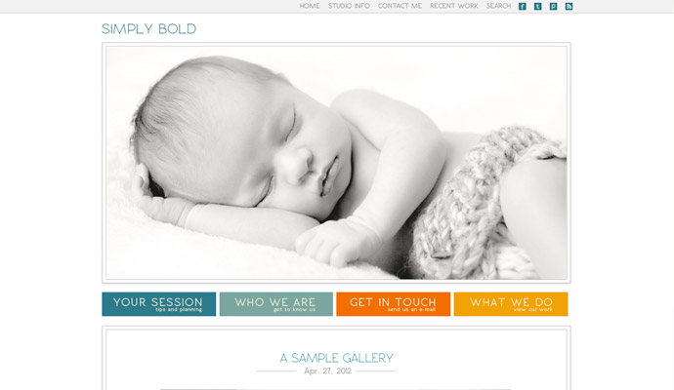Viewport: 674px width, 390px height.
Task: Go to the Home menu item
Action: pyautogui.click(x=310, y=6)
